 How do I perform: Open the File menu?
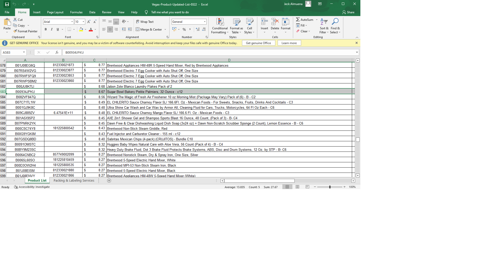[x=7, y=12]
